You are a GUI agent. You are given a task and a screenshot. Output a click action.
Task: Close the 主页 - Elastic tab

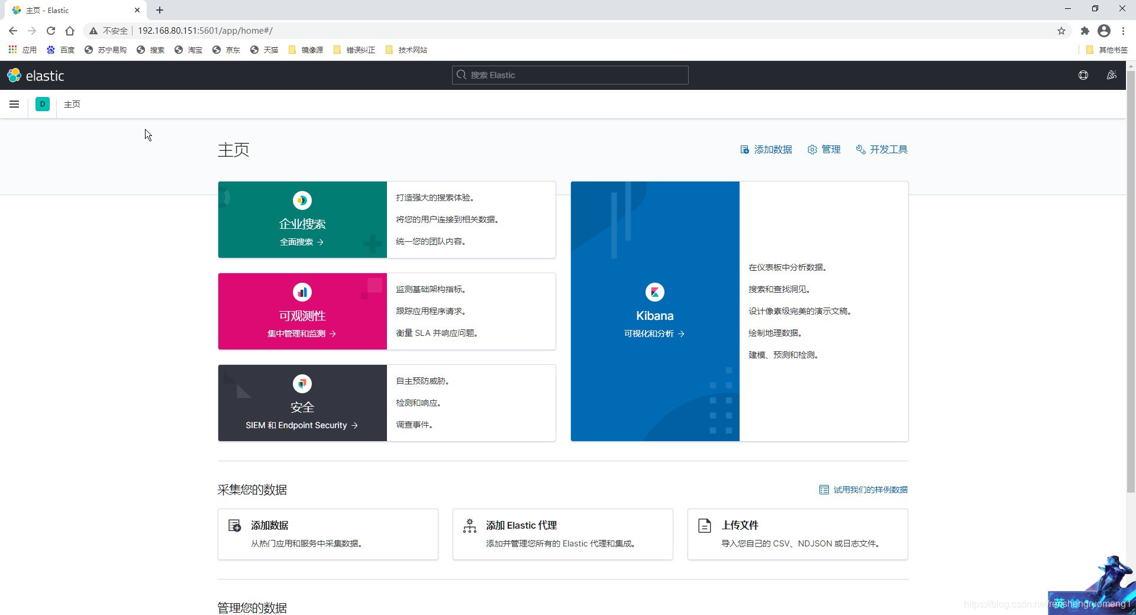click(x=137, y=10)
